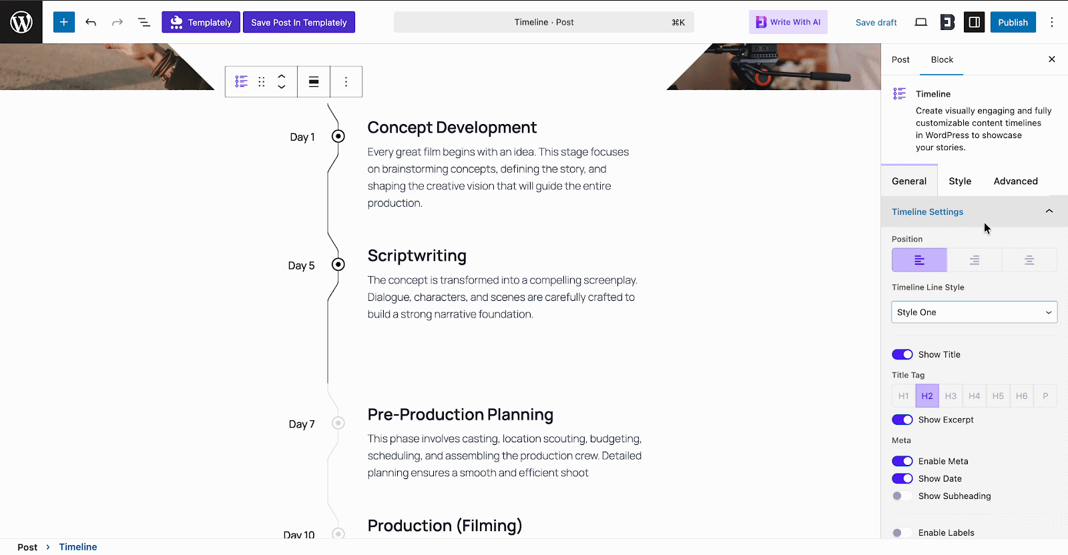1068x555 pixels.
Task: Open the editor preview icon
Action: [x=920, y=21]
